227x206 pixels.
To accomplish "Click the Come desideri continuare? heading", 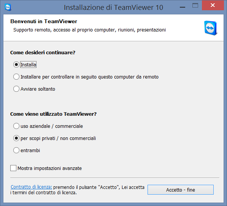I will coord(43,52).
